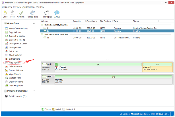175x117 pixels.
Task: Open the General menu
Action: 7,7
